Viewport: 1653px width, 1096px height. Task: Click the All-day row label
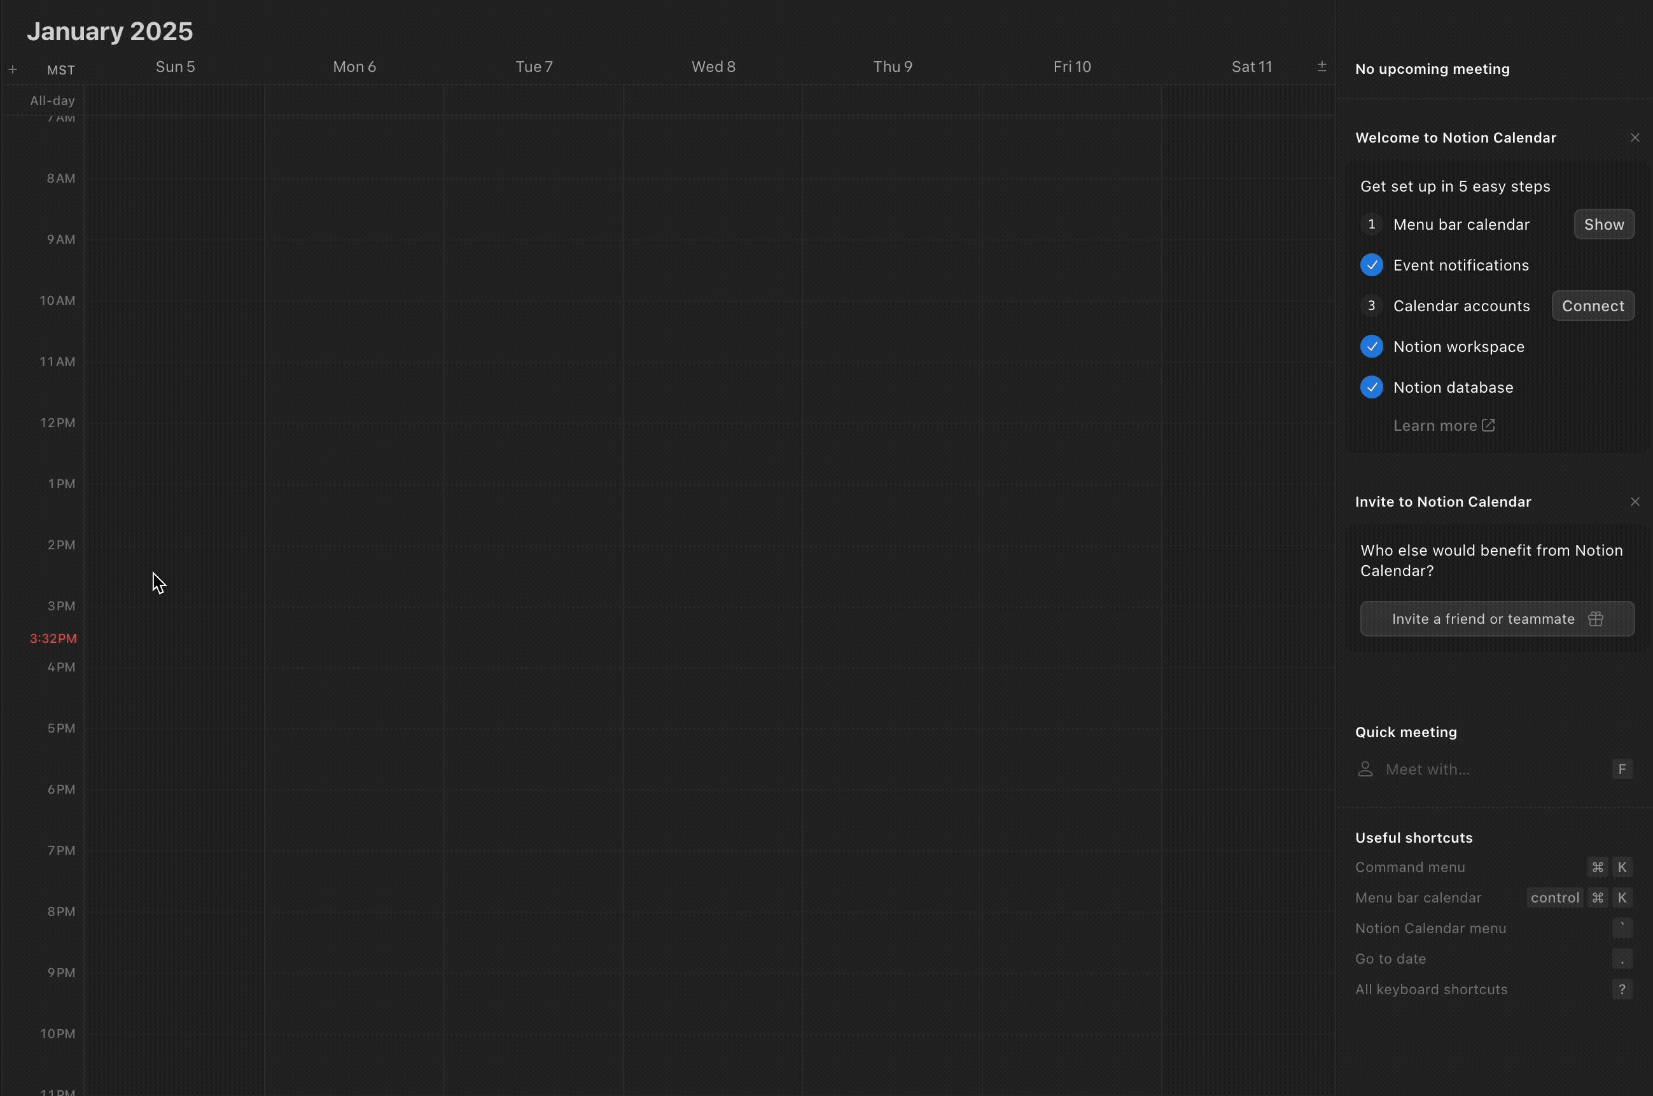pos(52,101)
